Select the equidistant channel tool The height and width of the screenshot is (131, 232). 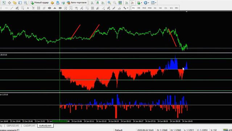coord(17,8)
